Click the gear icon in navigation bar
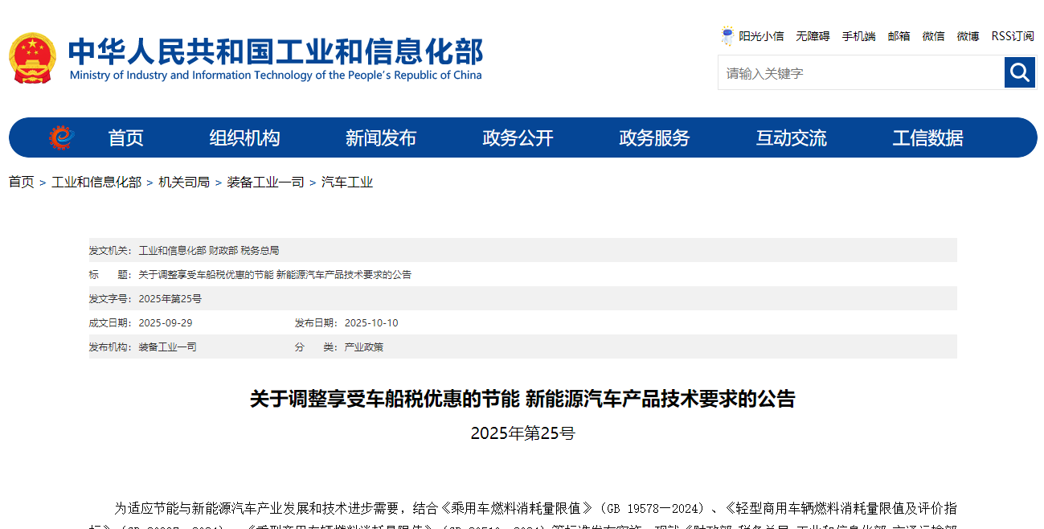This screenshot has height=529, width=1044. click(x=61, y=137)
